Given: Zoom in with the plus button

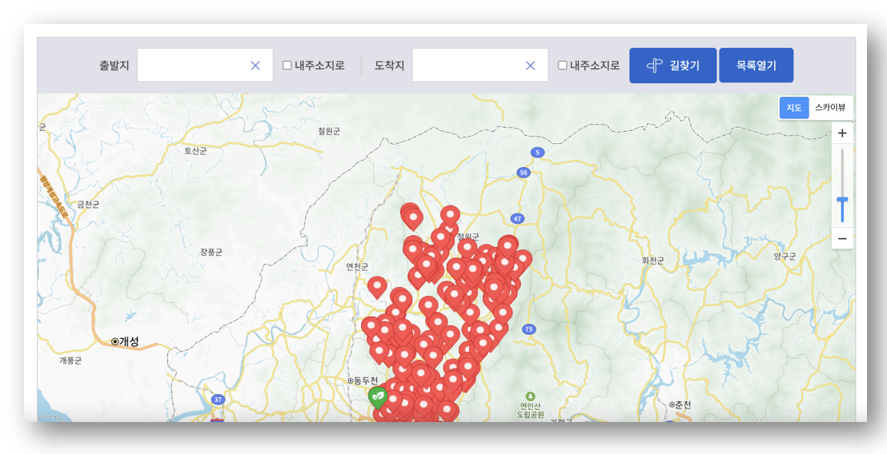Looking at the screenshot, I should (842, 133).
